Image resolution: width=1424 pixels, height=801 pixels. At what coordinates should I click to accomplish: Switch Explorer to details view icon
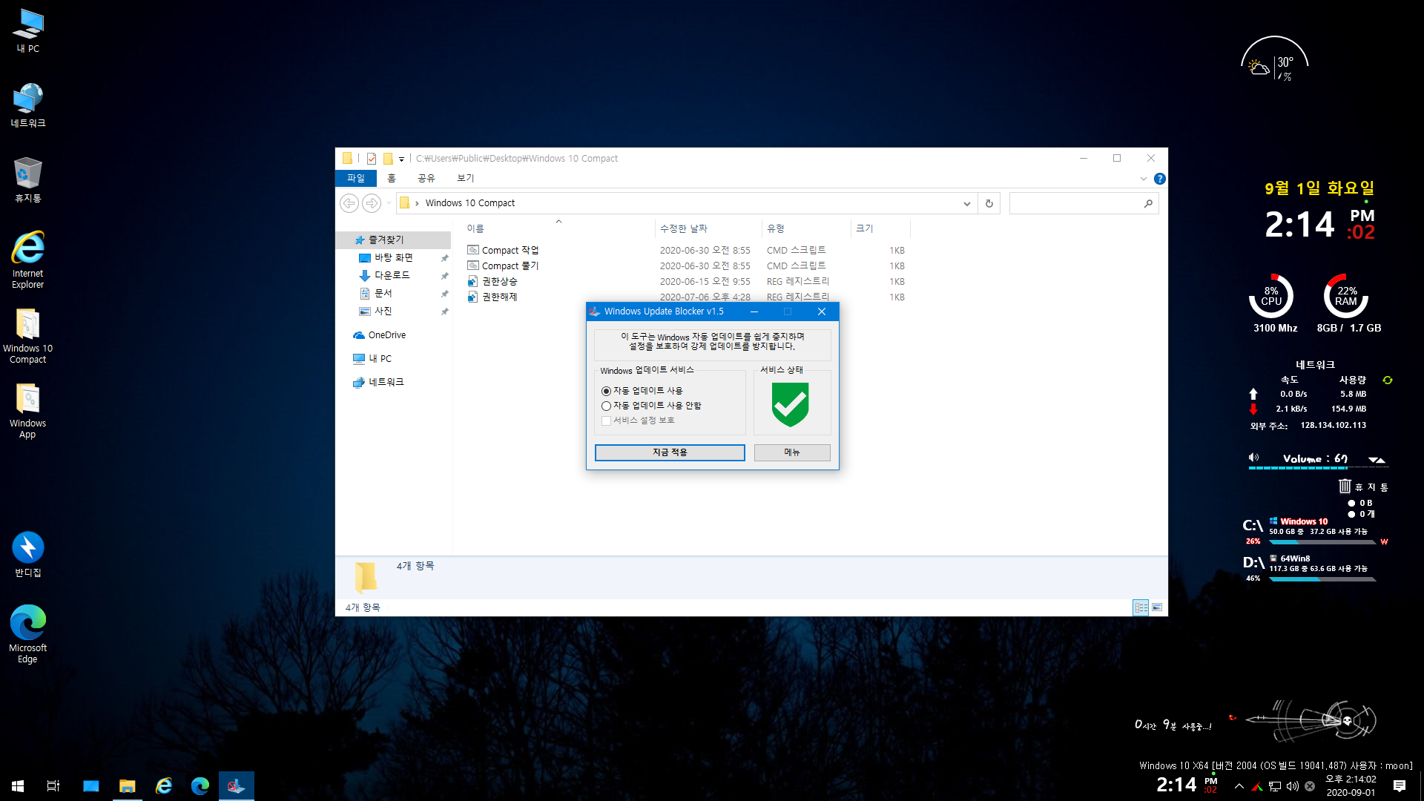pos(1141,607)
